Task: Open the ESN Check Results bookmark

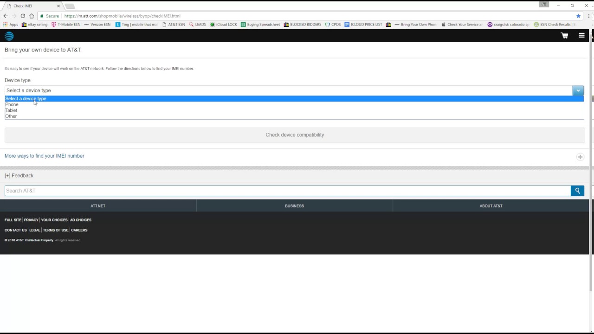Action: click(555, 25)
